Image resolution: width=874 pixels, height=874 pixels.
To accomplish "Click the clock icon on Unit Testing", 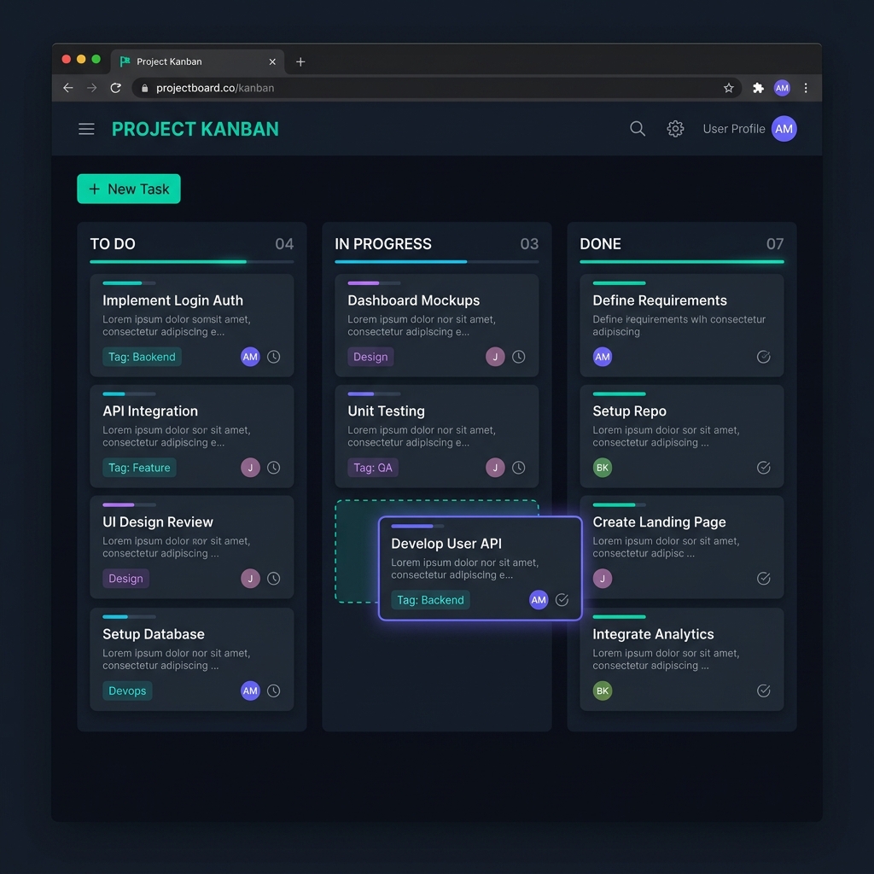I will (518, 468).
